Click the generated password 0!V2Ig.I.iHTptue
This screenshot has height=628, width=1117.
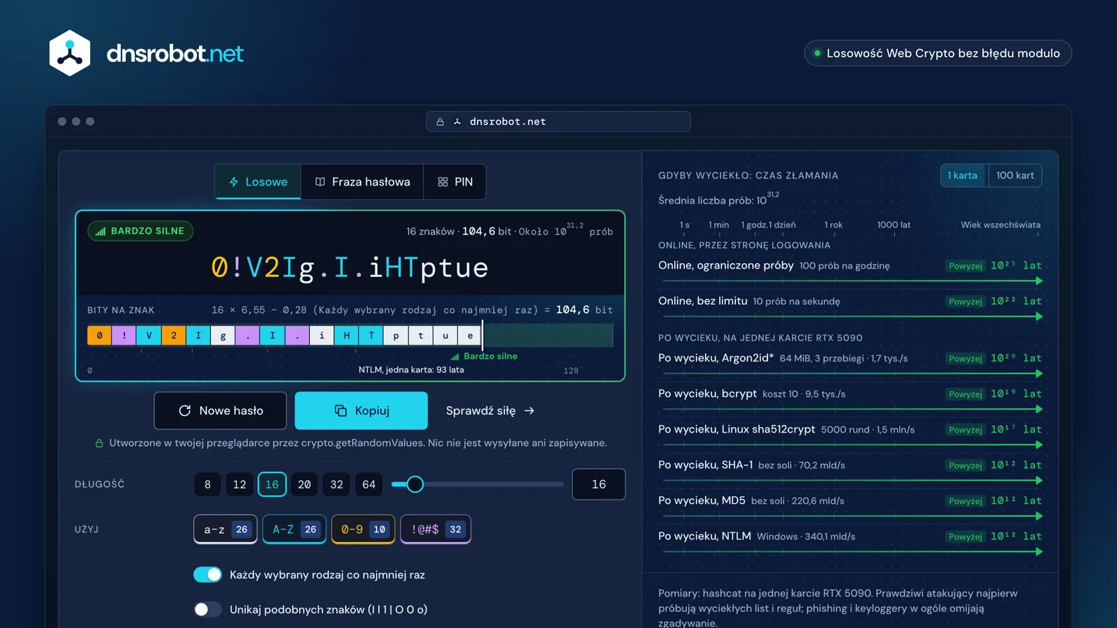[350, 267]
